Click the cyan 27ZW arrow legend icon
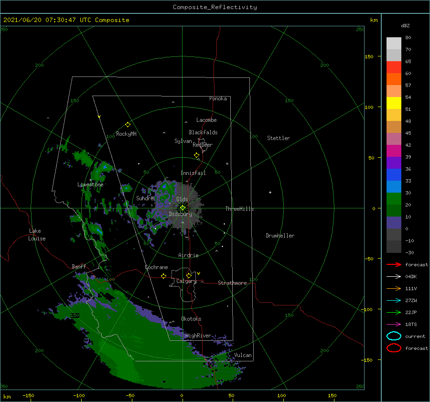Viewport: 430px width, 402px height. pyautogui.click(x=394, y=301)
